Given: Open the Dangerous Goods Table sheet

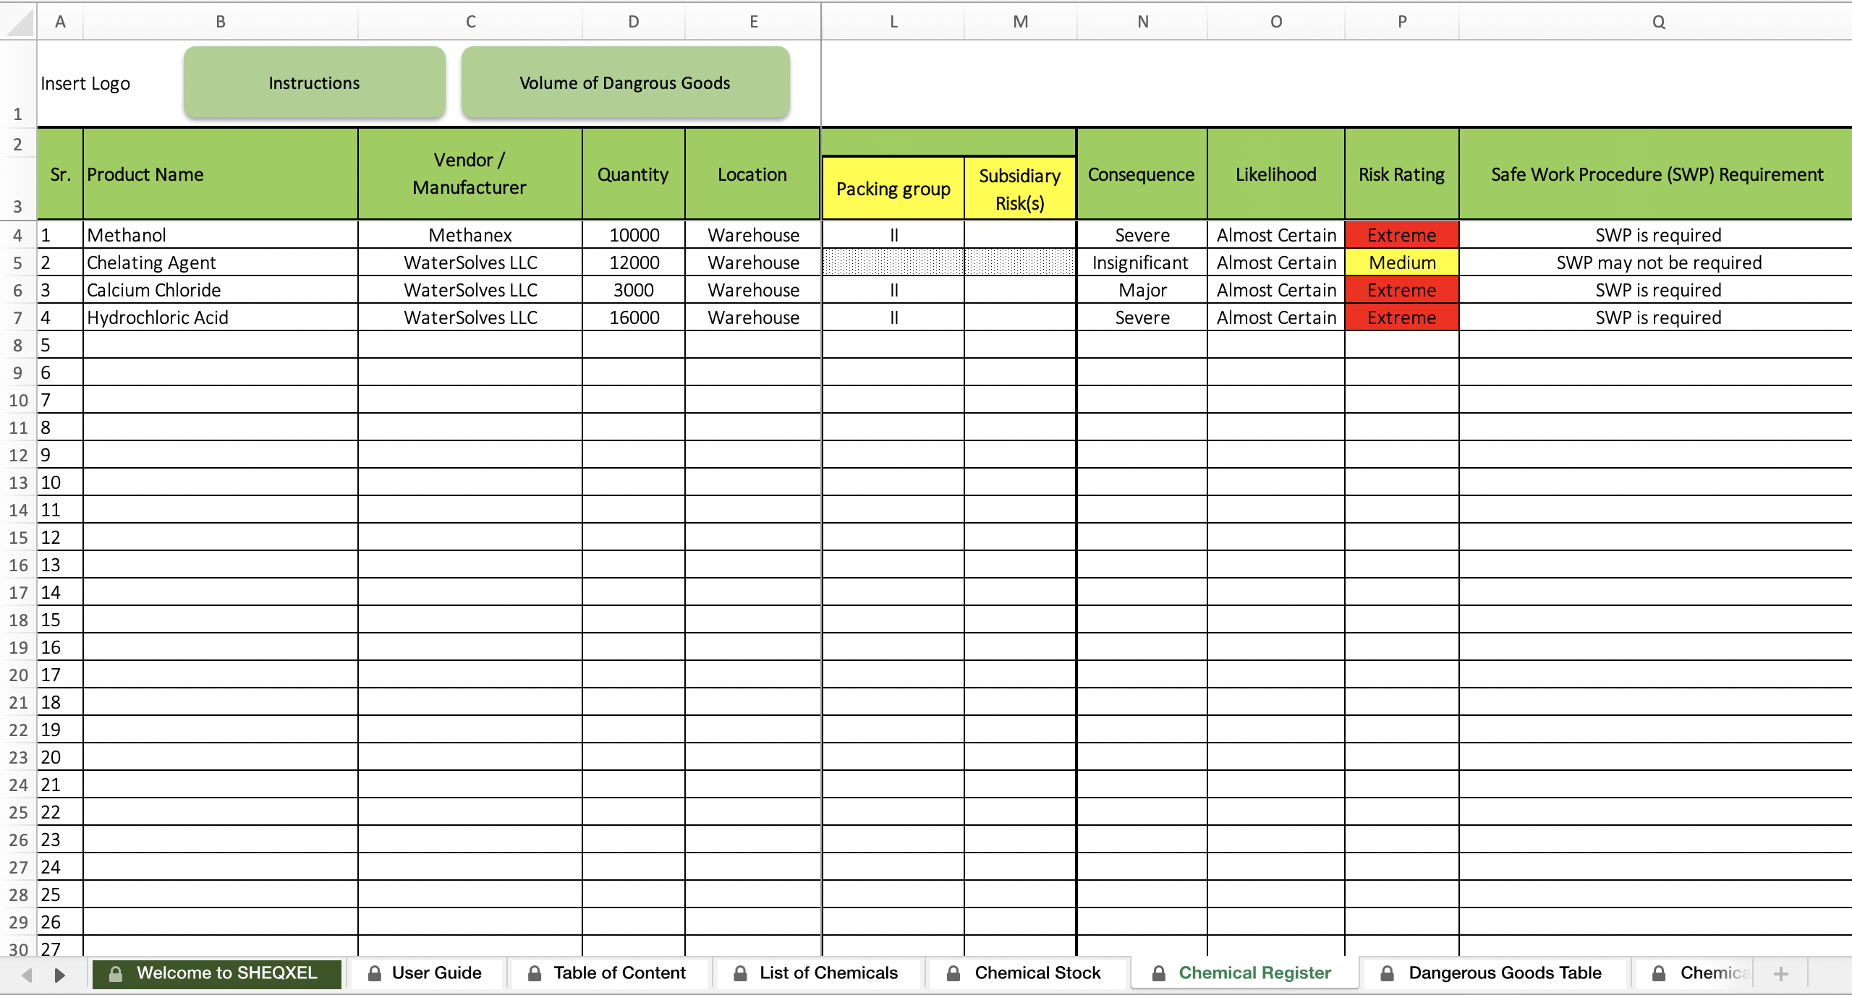Looking at the screenshot, I should pos(1505,973).
